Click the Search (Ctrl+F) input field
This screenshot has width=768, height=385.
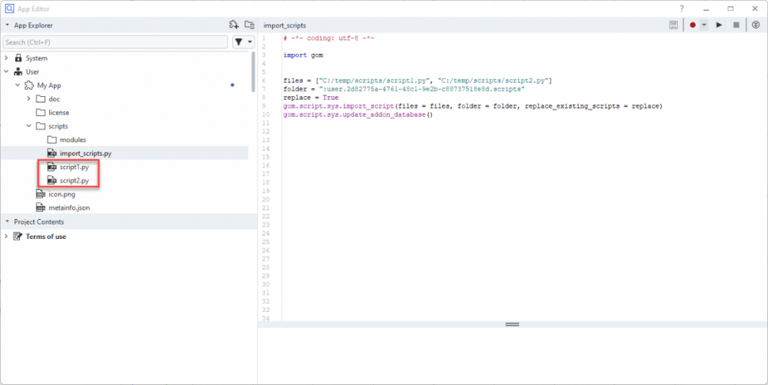[115, 42]
